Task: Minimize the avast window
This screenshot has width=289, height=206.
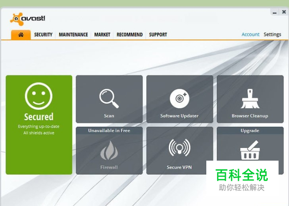Action: [x=275, y=12]
